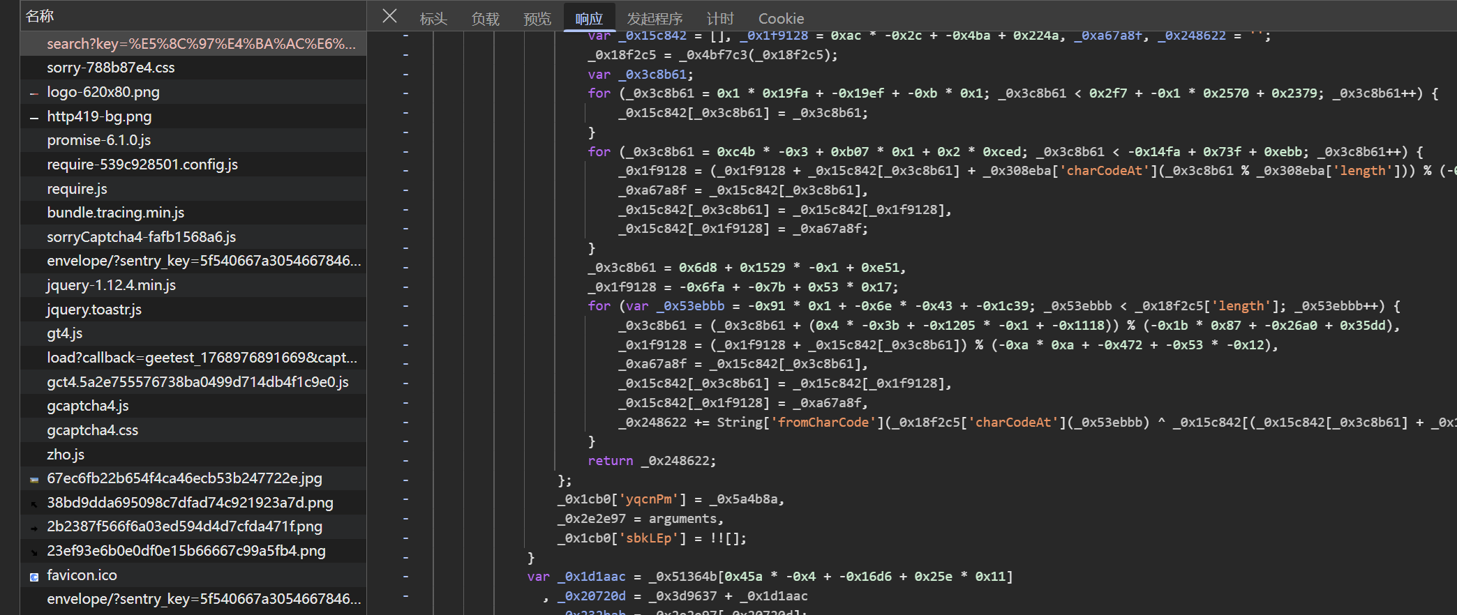Select the jquery.toastr.js request row
The height and width of the screenshot is (615, 1457).
(x=94, y=310)
